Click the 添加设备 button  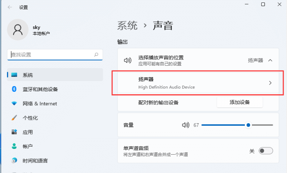coord(240,102)
